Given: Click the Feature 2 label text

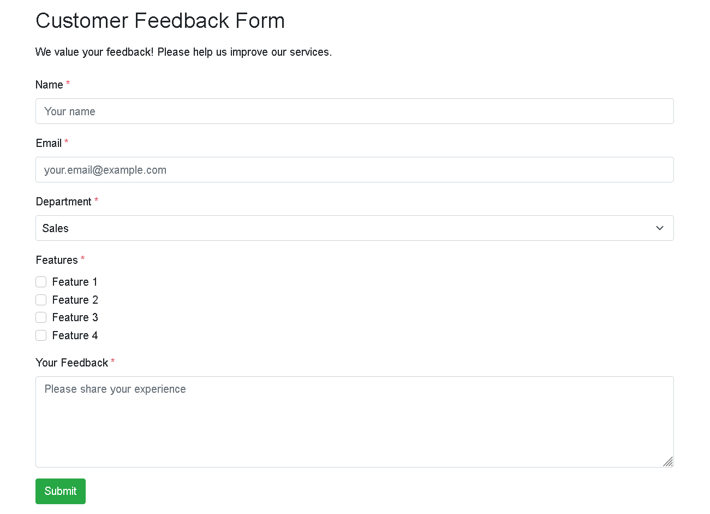Looking at the screenshot, I should click(x=75, y=300).
